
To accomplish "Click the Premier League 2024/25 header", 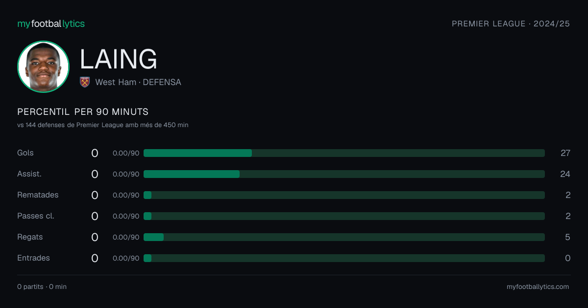I will (511, 23).
